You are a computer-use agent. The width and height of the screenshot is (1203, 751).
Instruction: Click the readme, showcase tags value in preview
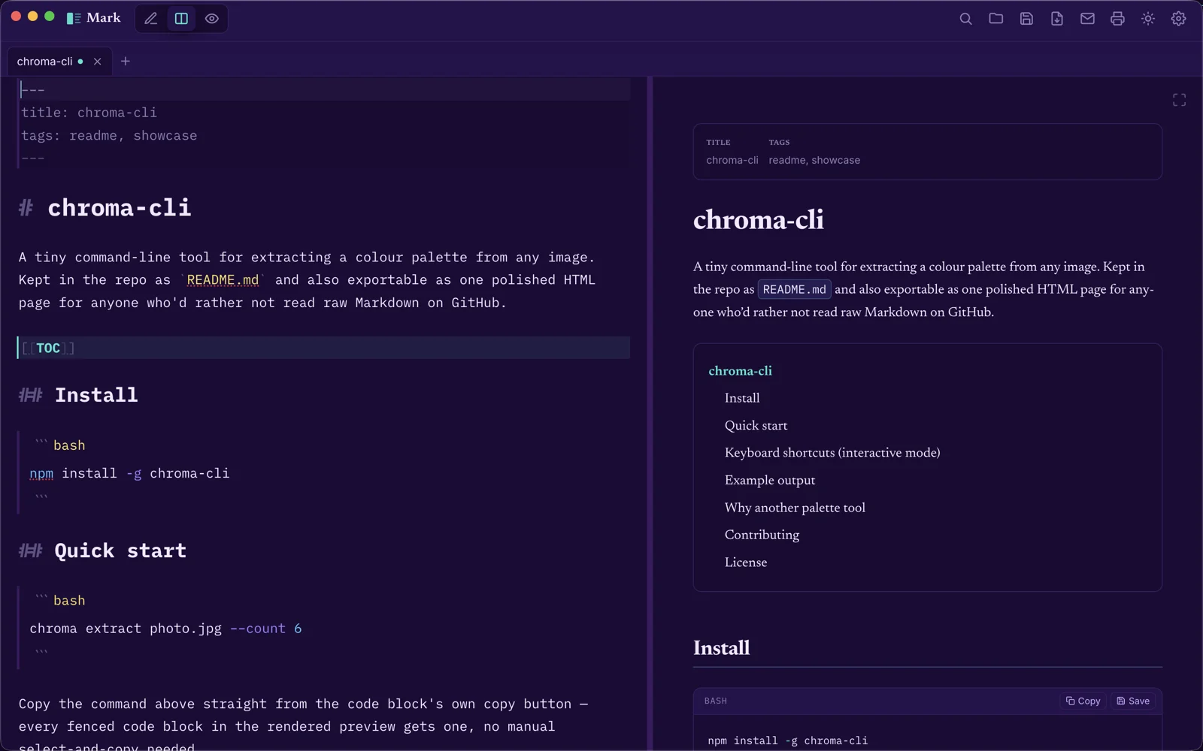point(814,160)
